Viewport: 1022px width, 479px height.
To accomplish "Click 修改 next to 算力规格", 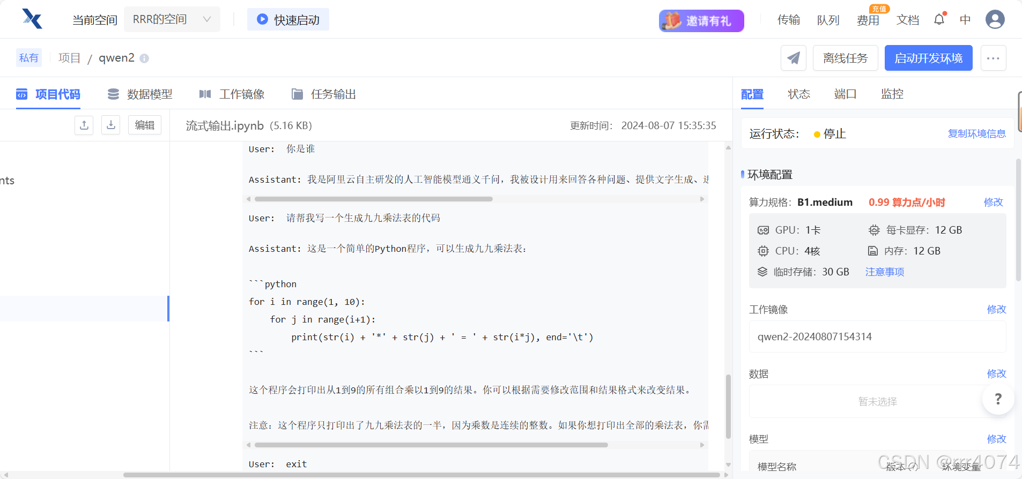I will pyautogui.click(x=994, y=202).
